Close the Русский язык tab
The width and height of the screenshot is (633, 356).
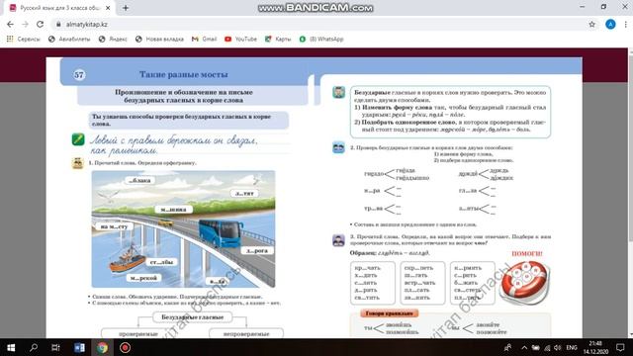click(108, 8)
